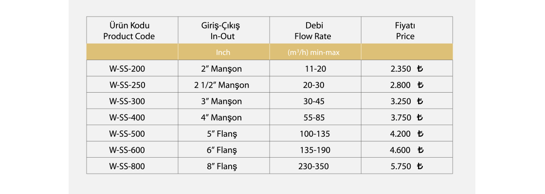Click the W-SS-500 product code

[127, 134]
